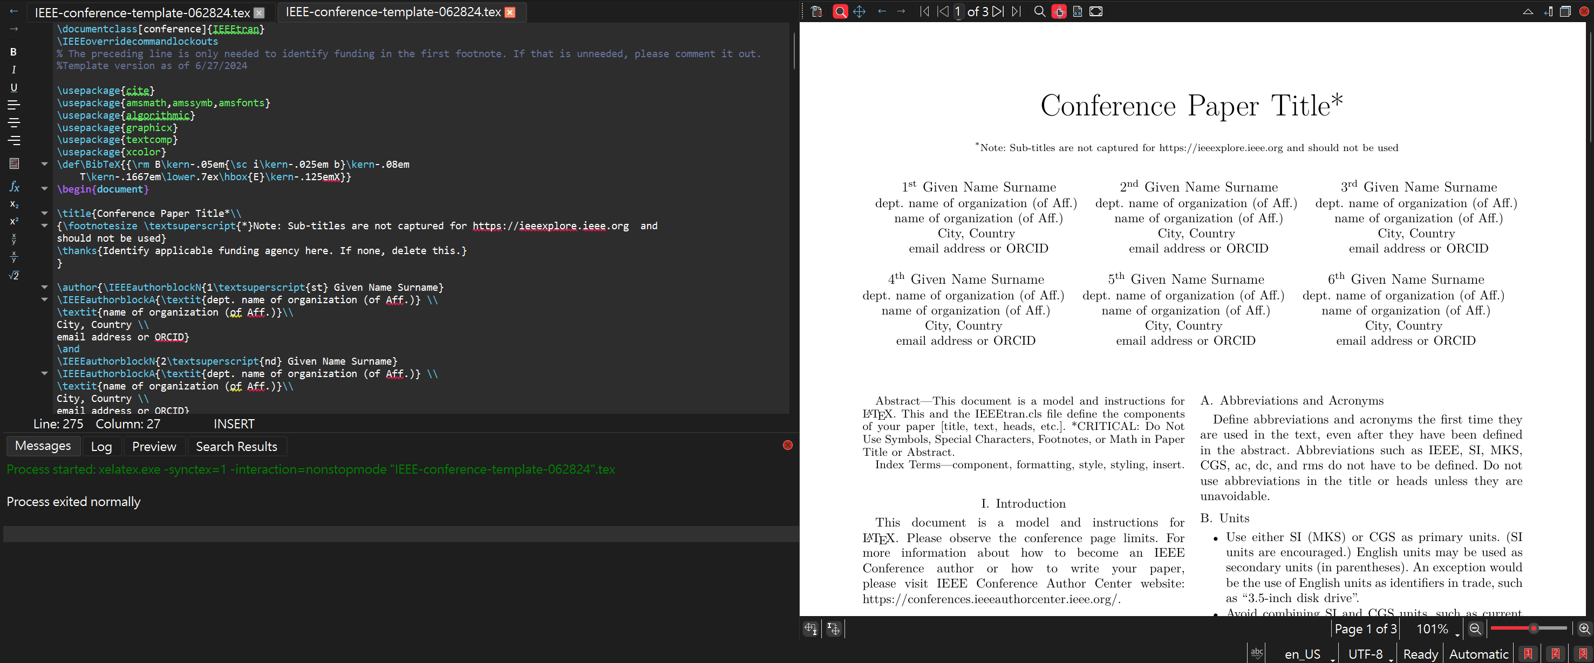Go to previous PDF page

click(942, 11)
